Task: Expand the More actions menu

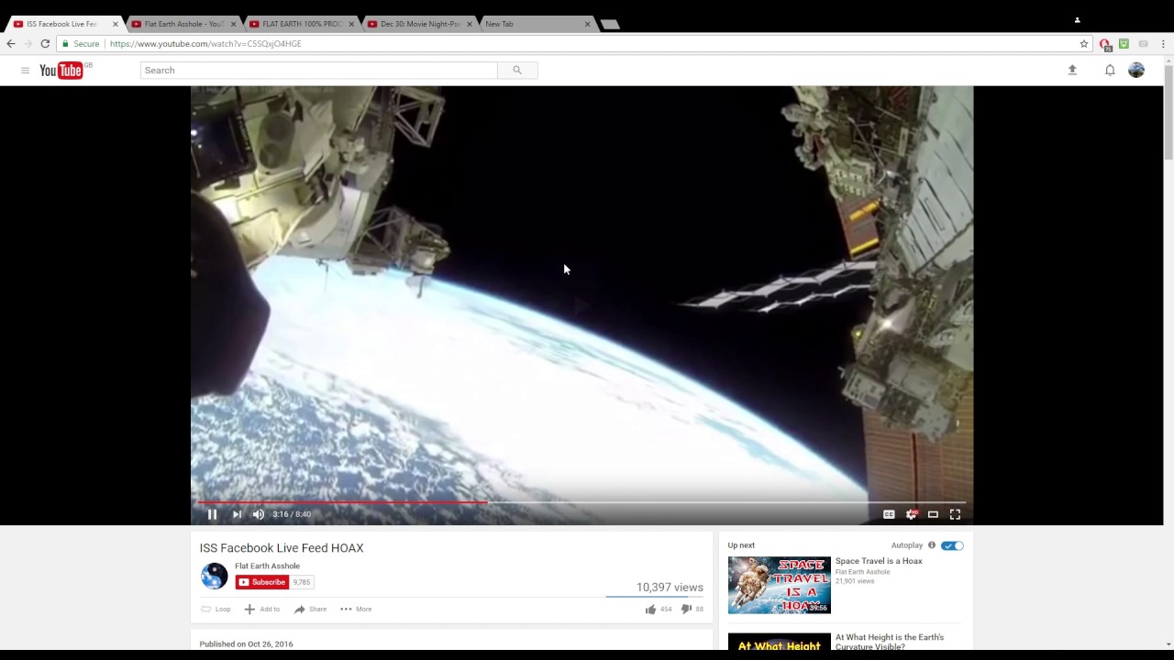Action: (x=356, y=609)
